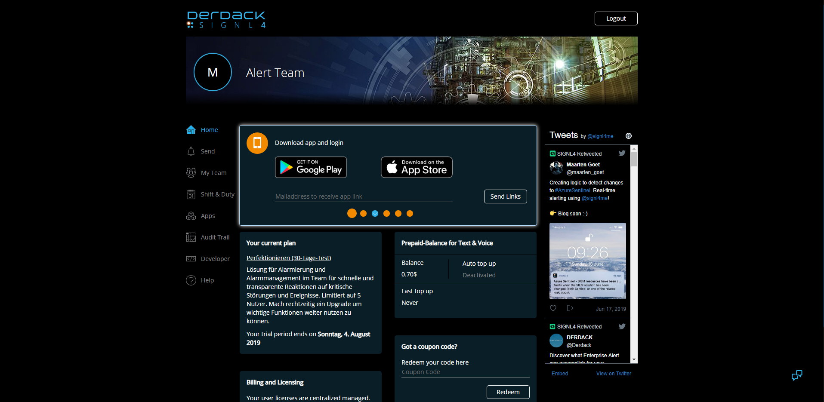Click the My Team people icon

[x=191, y=173]
